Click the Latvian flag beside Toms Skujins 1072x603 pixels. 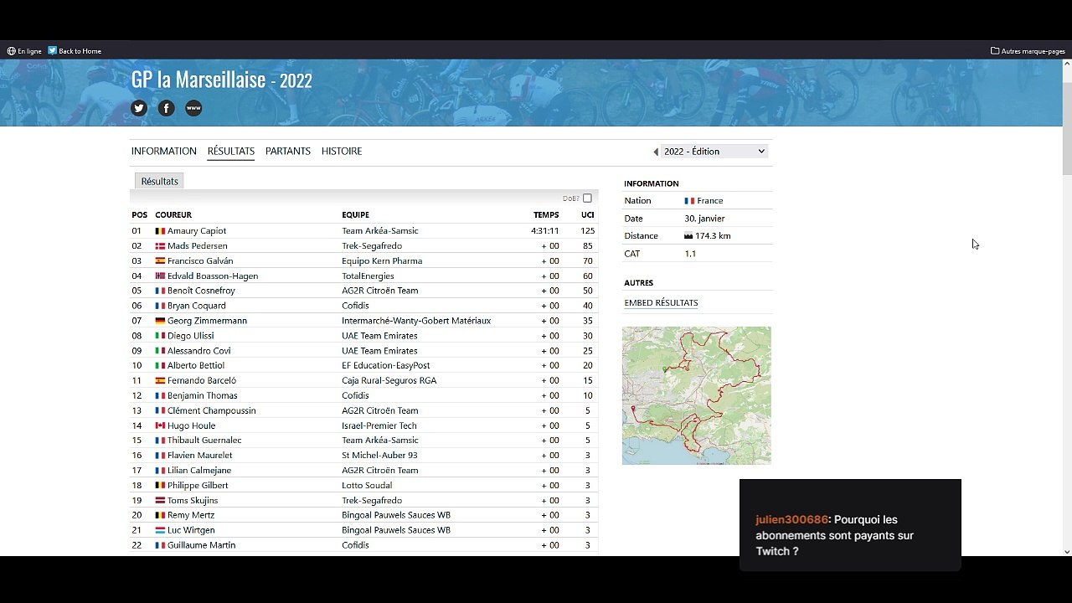point(160,501)
